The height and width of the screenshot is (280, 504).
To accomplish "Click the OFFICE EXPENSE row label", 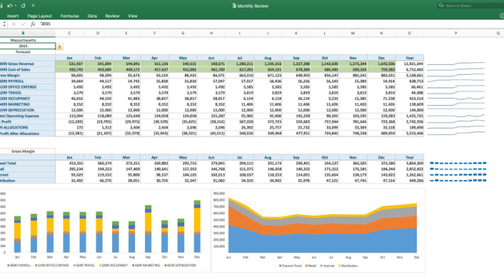I will 27,87.
